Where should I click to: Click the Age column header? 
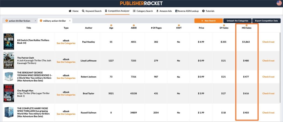coord(111,28)
